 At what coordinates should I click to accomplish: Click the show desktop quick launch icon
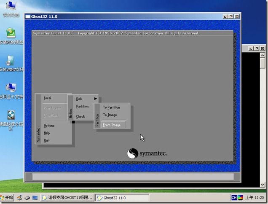point(35,198)
